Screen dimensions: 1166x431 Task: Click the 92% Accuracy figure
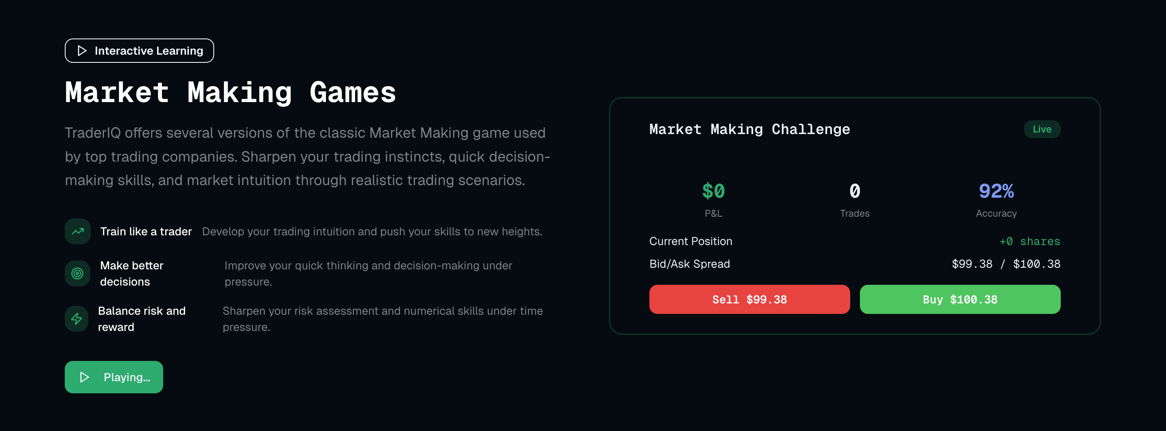(x=996, y=191)
